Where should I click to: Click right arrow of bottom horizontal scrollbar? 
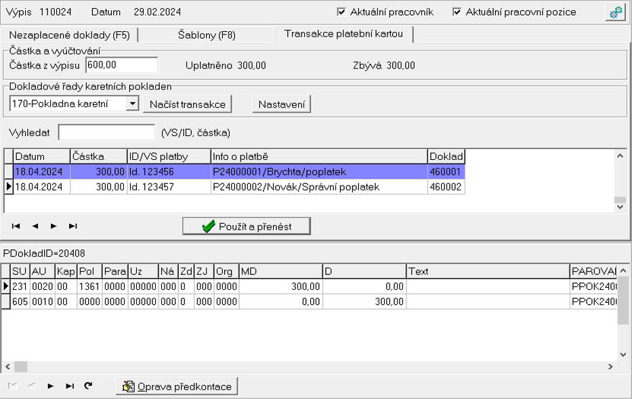tap(610, 366)
